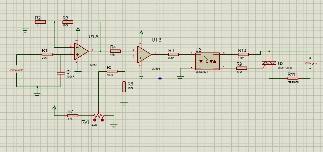The height and width of the screenshot is (152, 323).
Task: Select the U1:A op-amp symbol
Action: tap(81, 51)
